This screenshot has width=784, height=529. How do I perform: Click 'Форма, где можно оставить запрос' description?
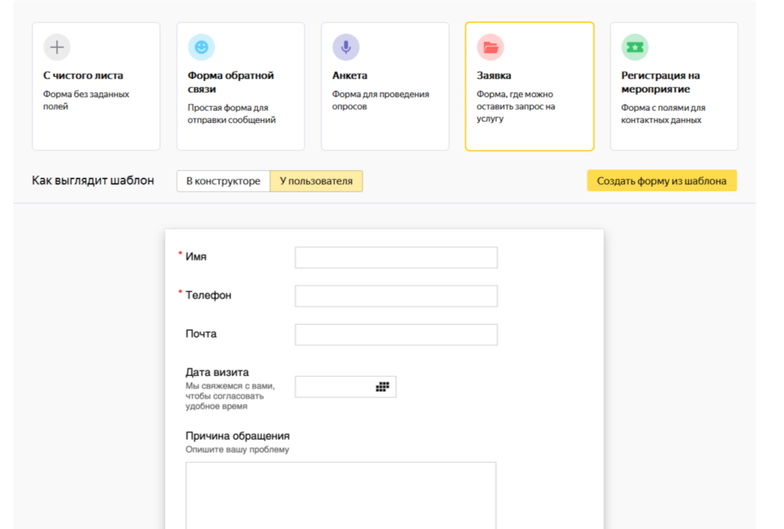516,106
